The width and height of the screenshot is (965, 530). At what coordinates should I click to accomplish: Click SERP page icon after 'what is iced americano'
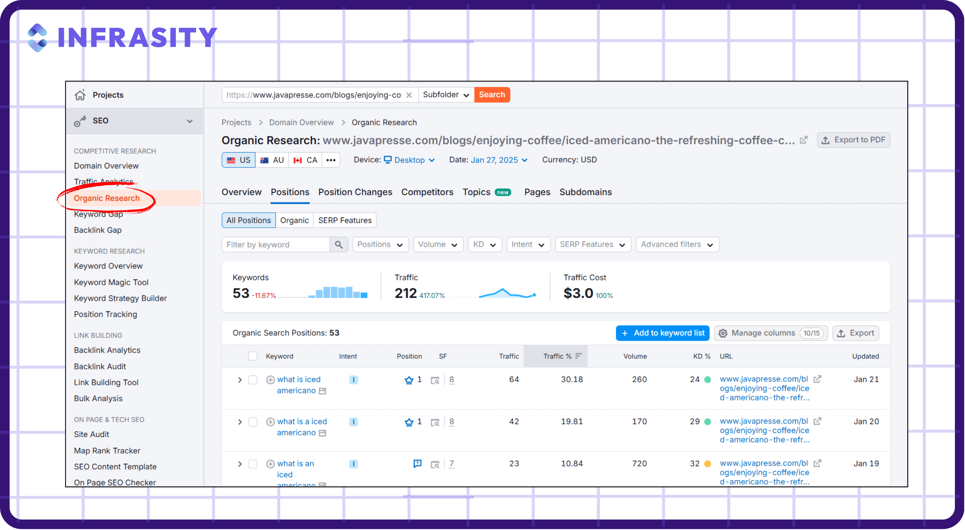click(323, 391)
